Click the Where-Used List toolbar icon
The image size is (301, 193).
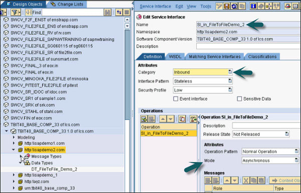pos(268,6)
